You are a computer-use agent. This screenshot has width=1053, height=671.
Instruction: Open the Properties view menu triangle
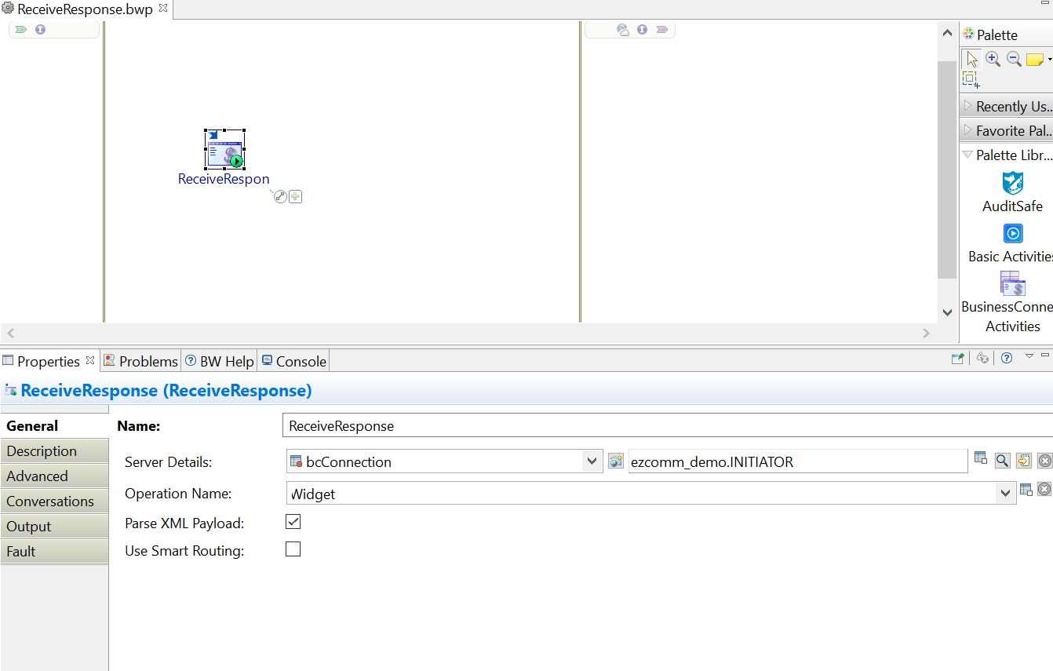tap(1029, 356)
